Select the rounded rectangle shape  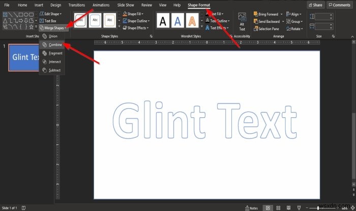pos(31,15)
